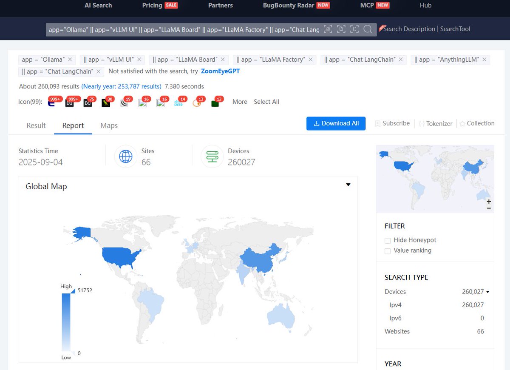Click the map legend color gradient bar
Image resolution: width=510 pixels, height=370 pixels.
[66, 322]
